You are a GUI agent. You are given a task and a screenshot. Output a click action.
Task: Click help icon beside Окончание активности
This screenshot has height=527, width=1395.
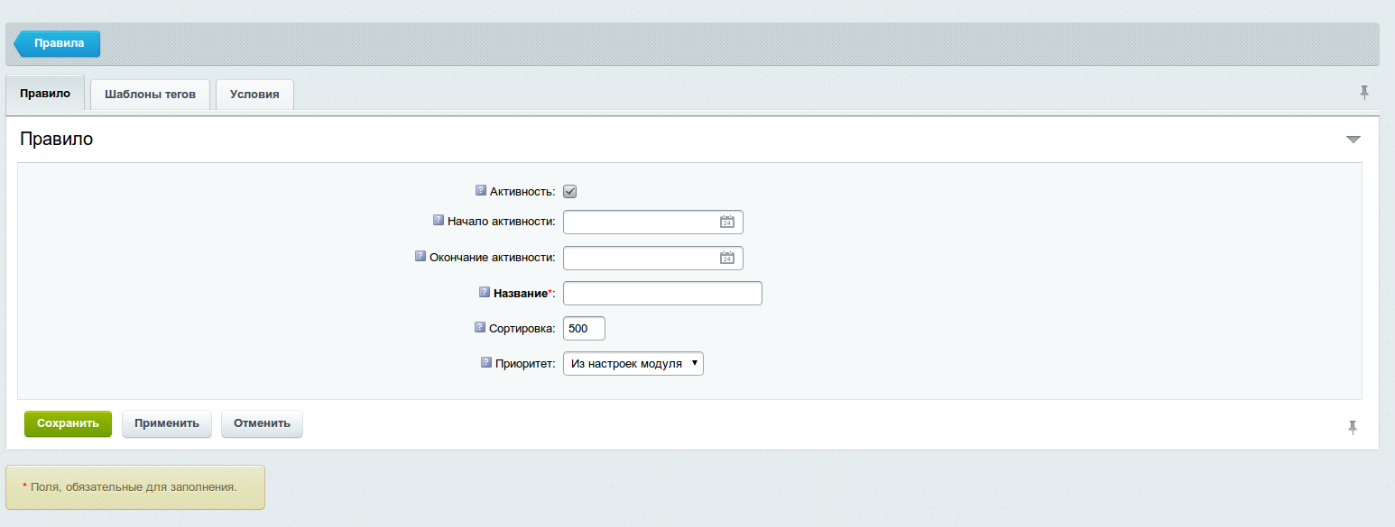pyautogui.click(x=420, y=256)
